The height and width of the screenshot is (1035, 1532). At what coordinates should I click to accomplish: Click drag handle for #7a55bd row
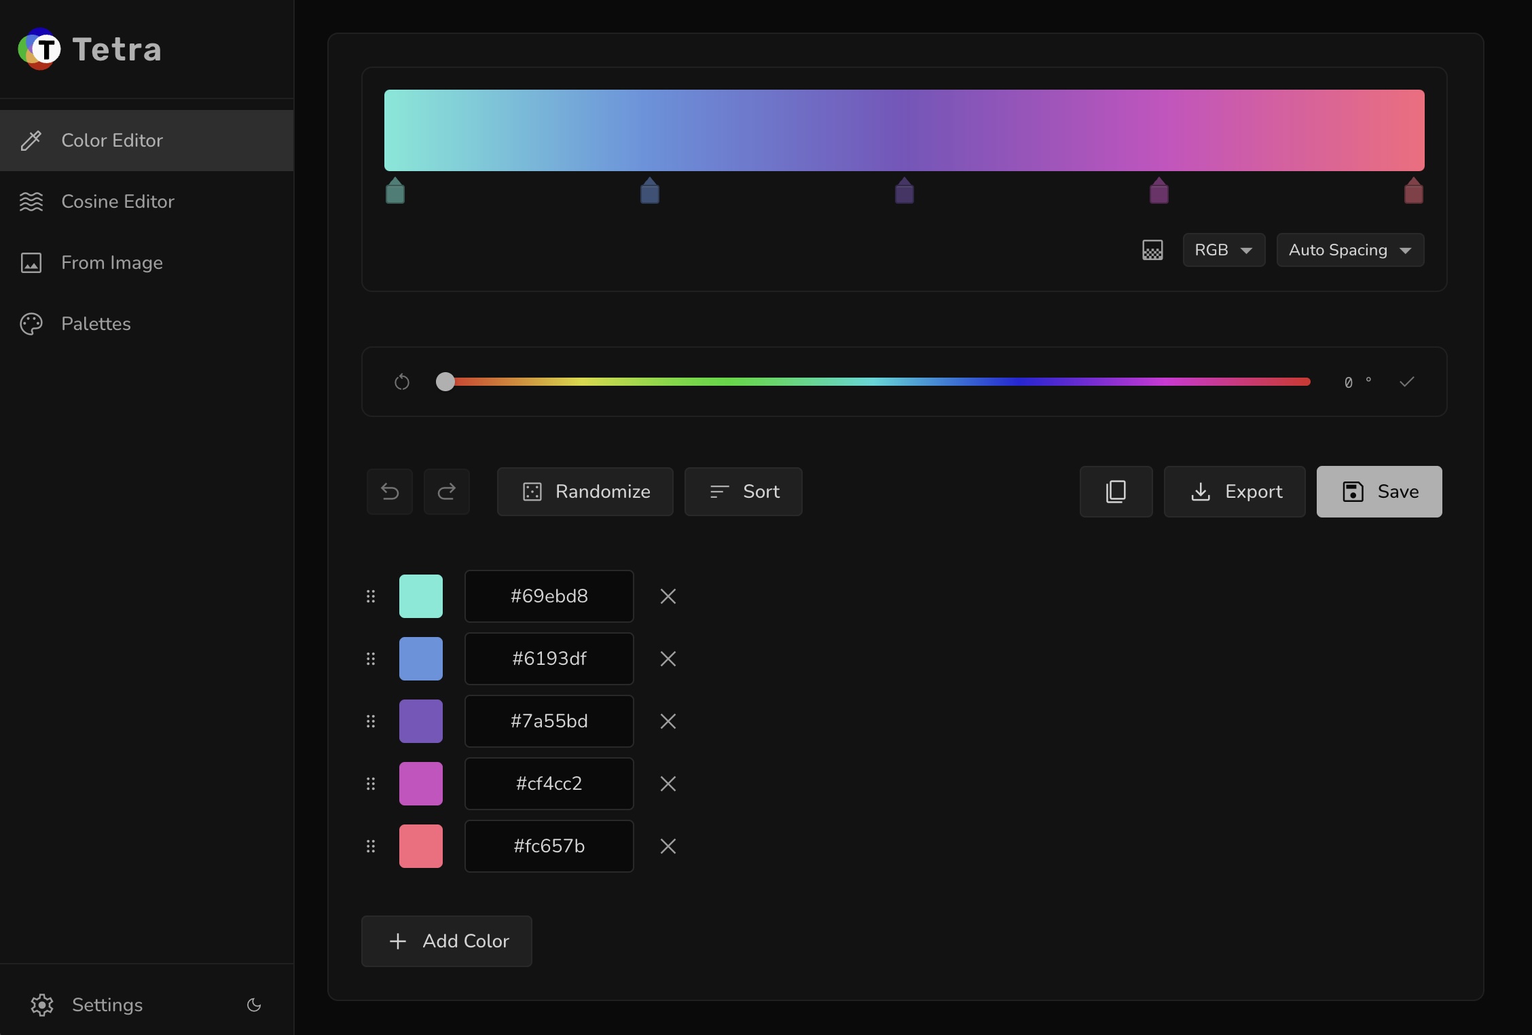pos(371,721)
